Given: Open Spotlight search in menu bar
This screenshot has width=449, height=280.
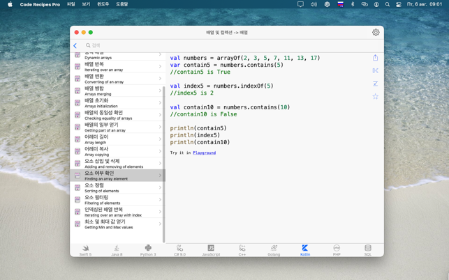Looking at the screenshot, I should point(388,4).
